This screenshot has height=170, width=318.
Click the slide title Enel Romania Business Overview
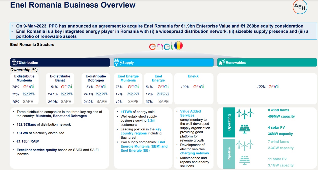[73, 5]
